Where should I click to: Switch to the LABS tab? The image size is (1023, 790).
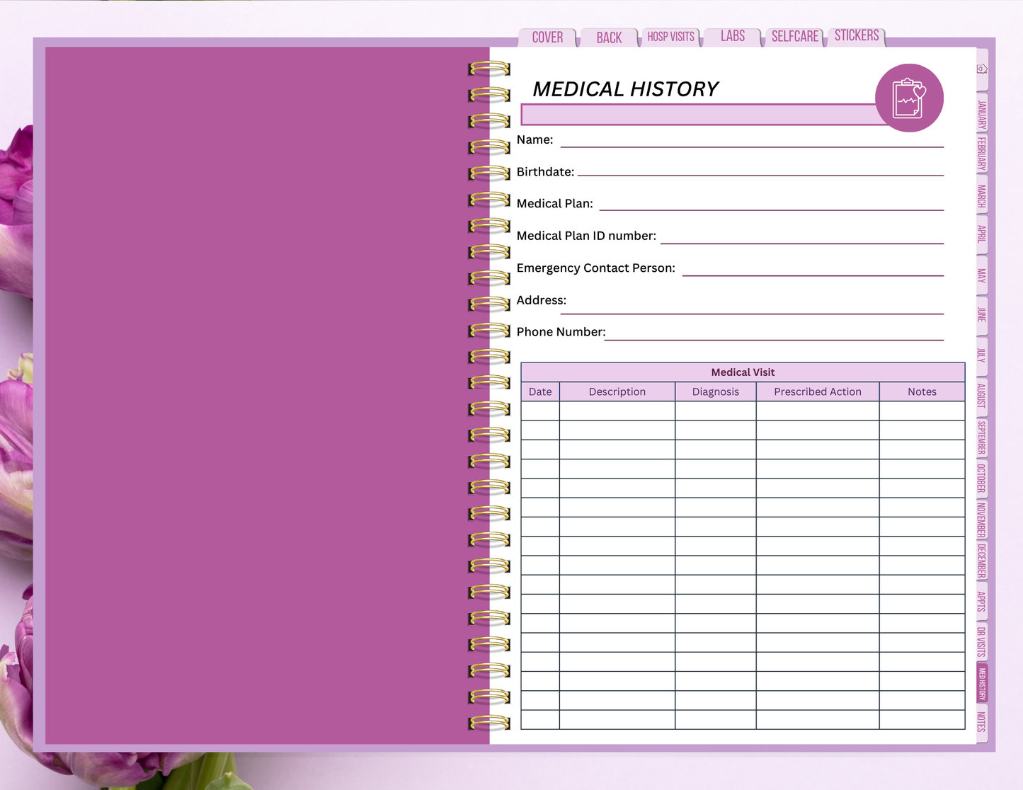coord(733,36)
